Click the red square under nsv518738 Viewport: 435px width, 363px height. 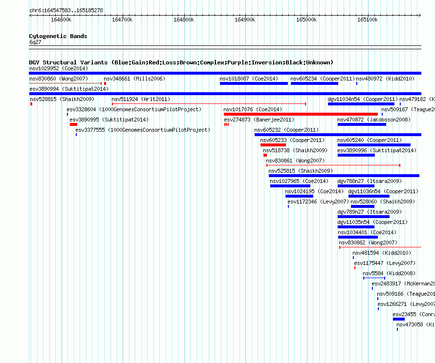(265, 155)
